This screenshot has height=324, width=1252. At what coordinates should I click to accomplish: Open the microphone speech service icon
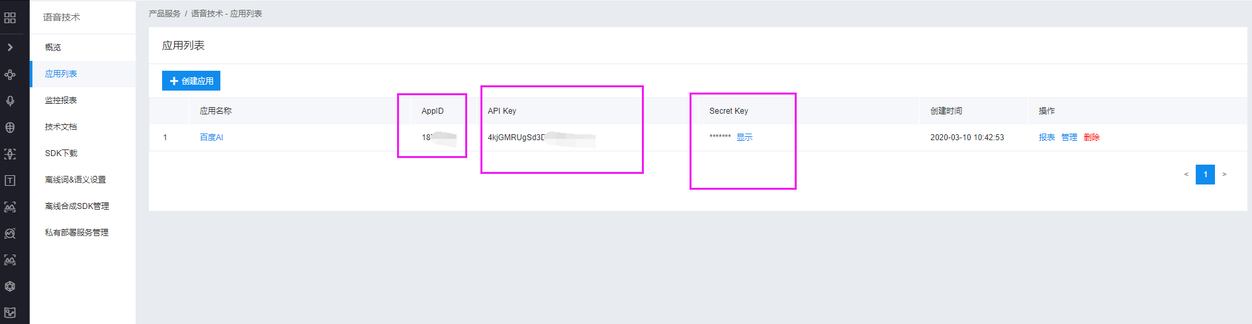coord(10,101)
